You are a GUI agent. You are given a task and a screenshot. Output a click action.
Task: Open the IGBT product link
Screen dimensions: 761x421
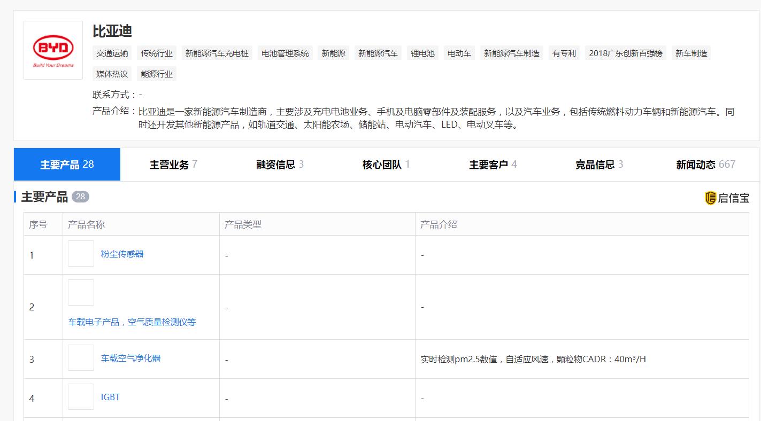[110, 397]
